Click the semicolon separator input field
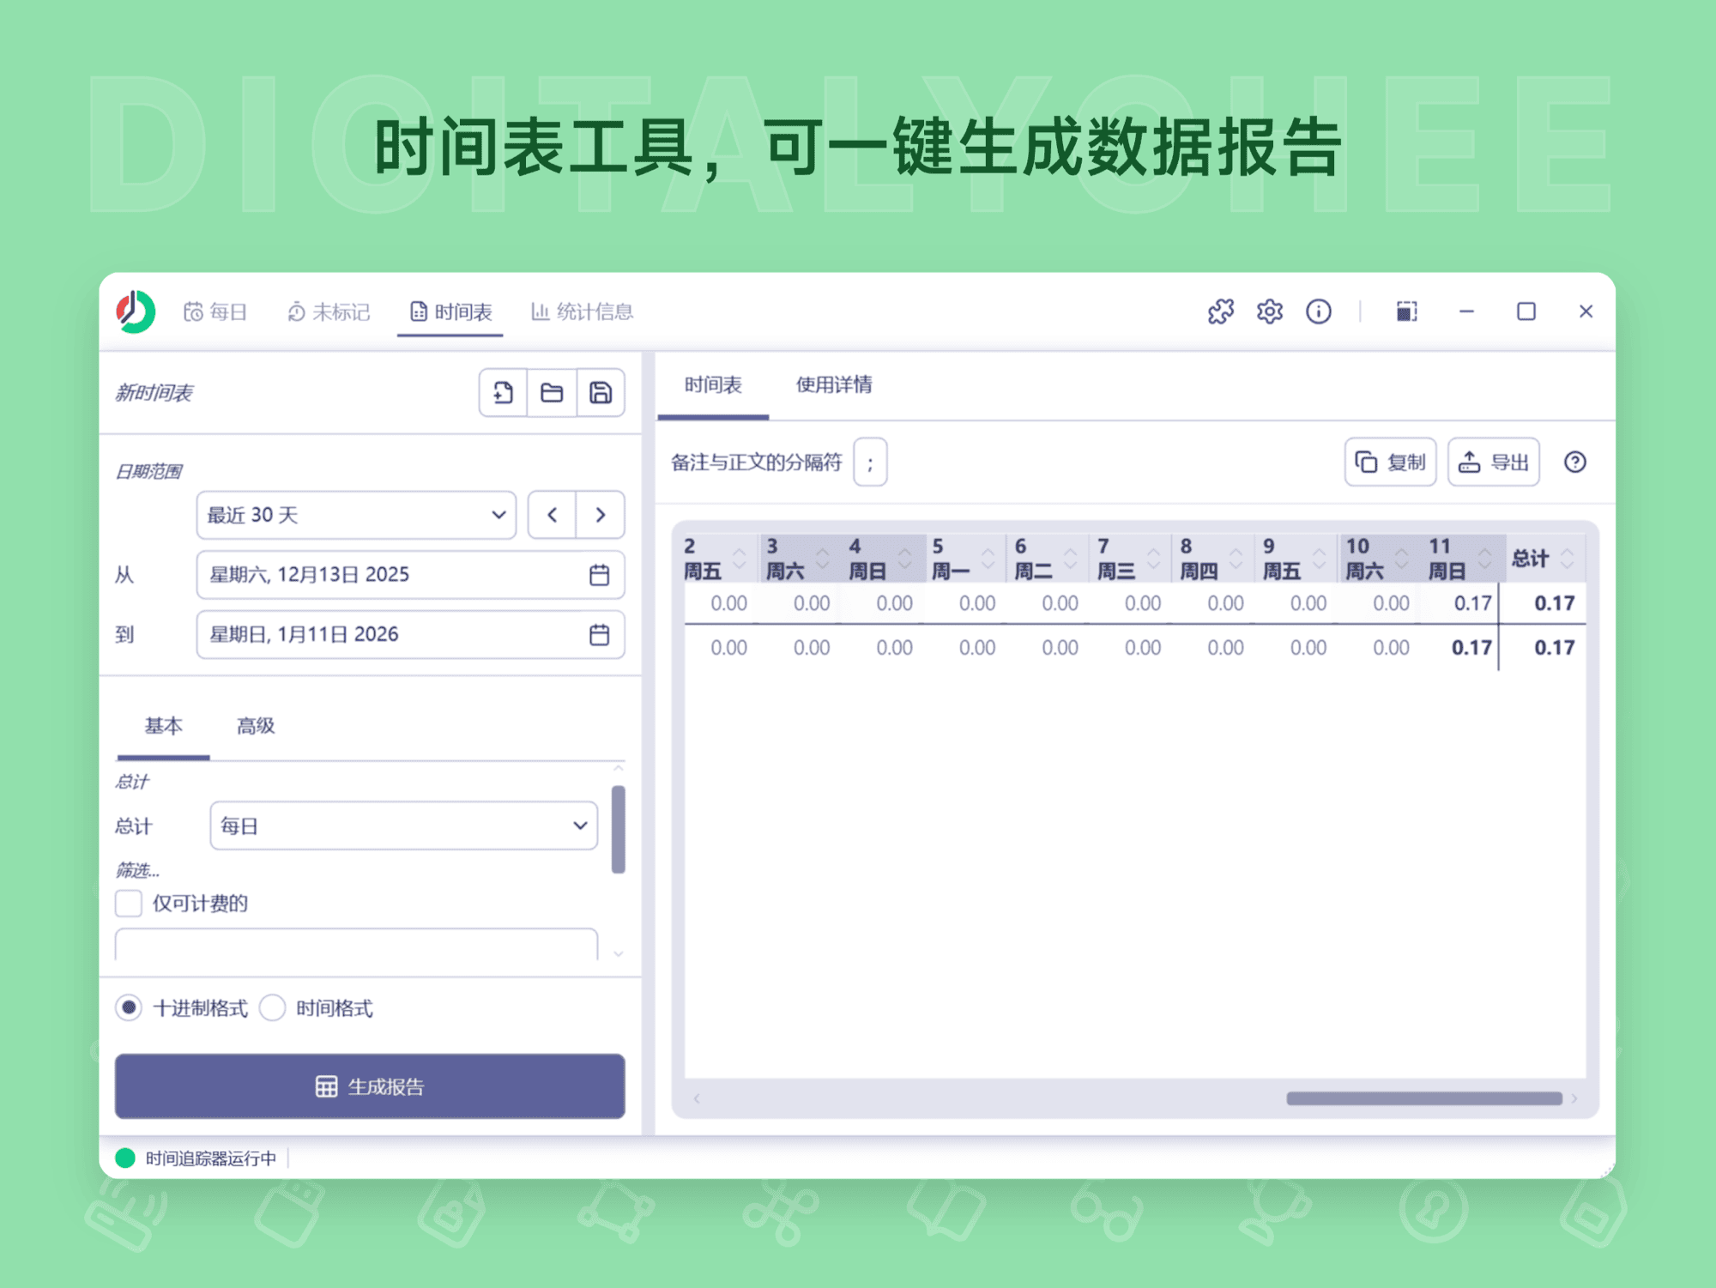 869,462
